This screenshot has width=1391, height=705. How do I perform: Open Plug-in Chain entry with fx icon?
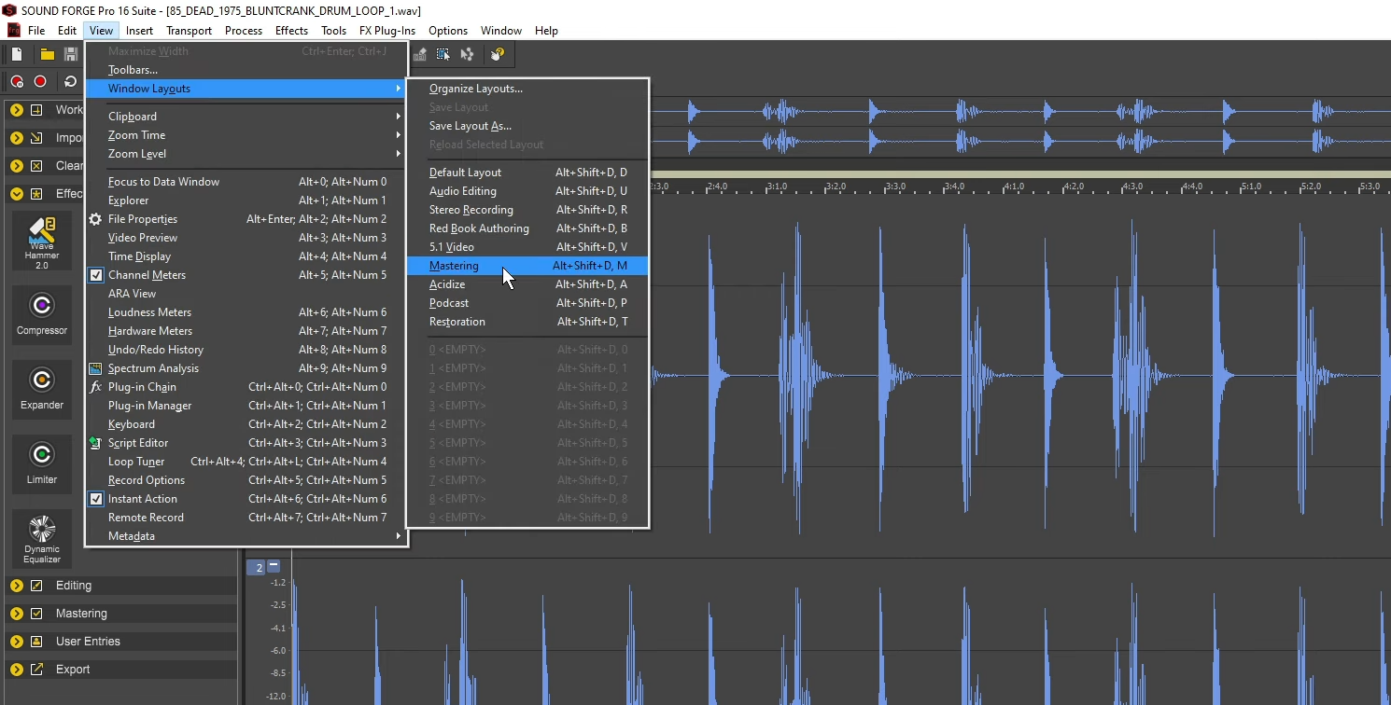coord(246,387)
